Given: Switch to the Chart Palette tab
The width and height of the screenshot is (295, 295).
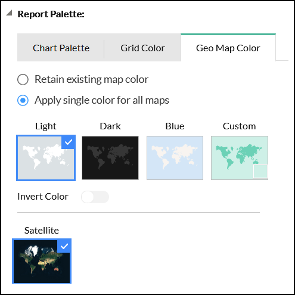Looking at the screenshot, I should [61, 48].
